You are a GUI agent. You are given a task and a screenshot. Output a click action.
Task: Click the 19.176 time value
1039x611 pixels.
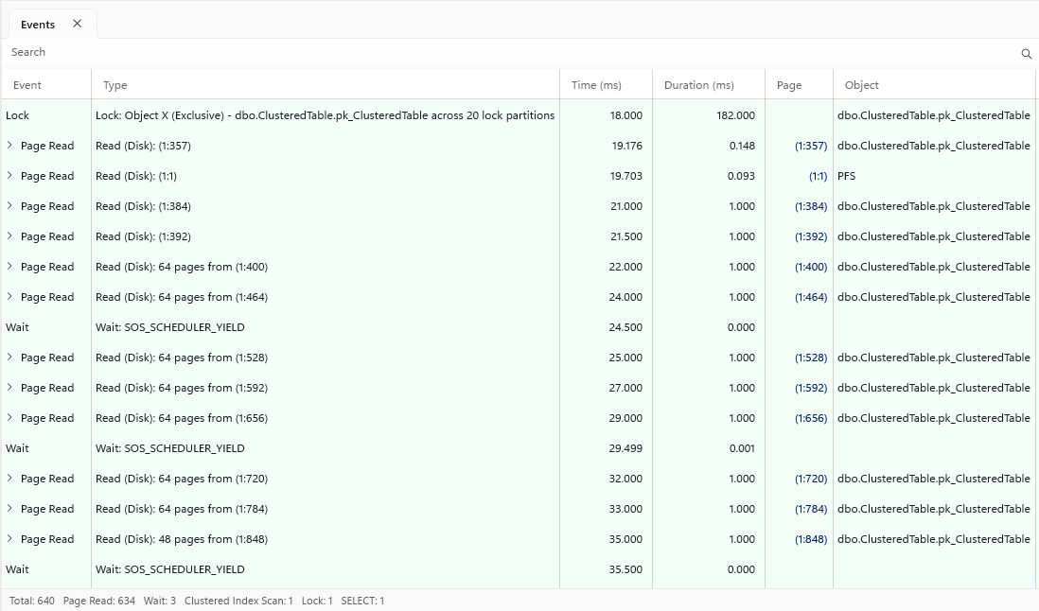tap(626, 146)
